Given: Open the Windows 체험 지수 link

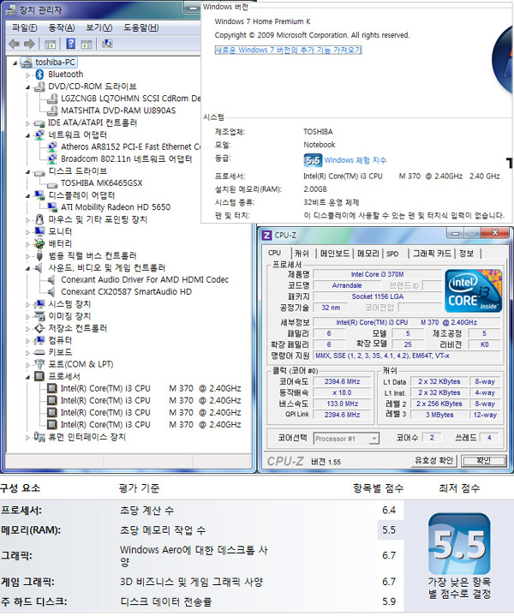Looking at the screenshot, I should click(356, 160).
